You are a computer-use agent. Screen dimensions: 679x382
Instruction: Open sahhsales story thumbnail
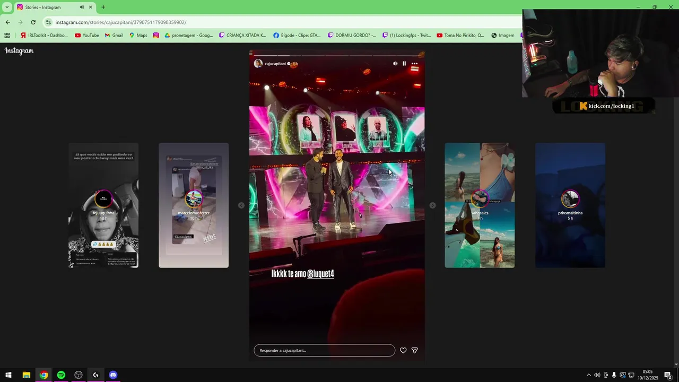pyautogui.click(x=480, y=205)
